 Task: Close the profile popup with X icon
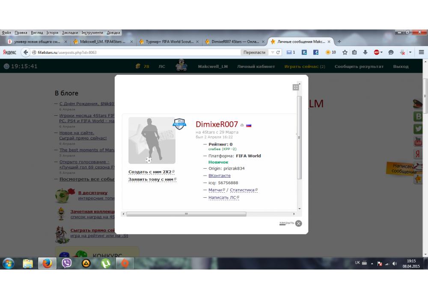tap(298, 223)
